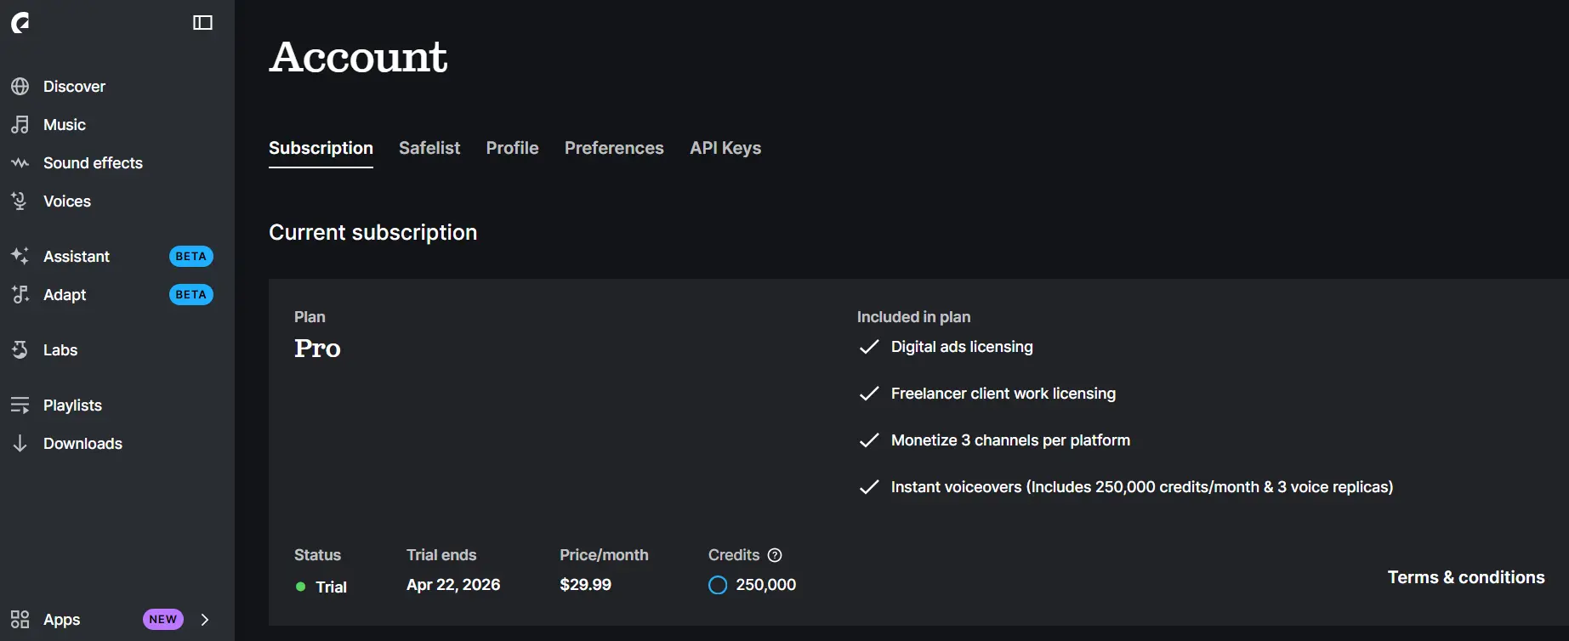Click the Instant voiceovers feature text

1142,487
